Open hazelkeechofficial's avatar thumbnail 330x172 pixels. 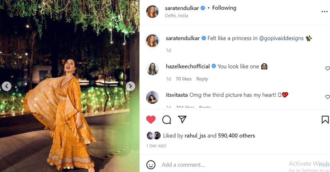(152, 68)
